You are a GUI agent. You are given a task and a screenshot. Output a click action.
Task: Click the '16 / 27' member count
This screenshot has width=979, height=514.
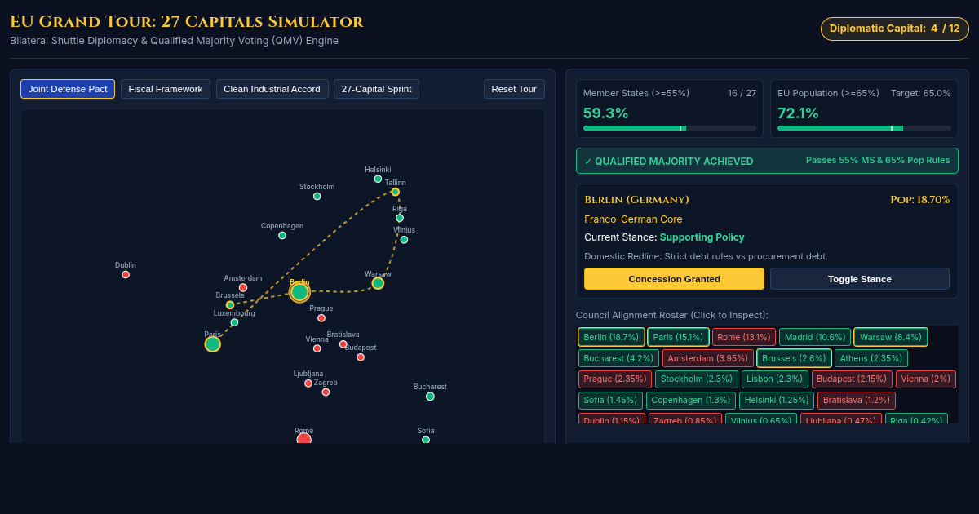[x=742, y=93]
